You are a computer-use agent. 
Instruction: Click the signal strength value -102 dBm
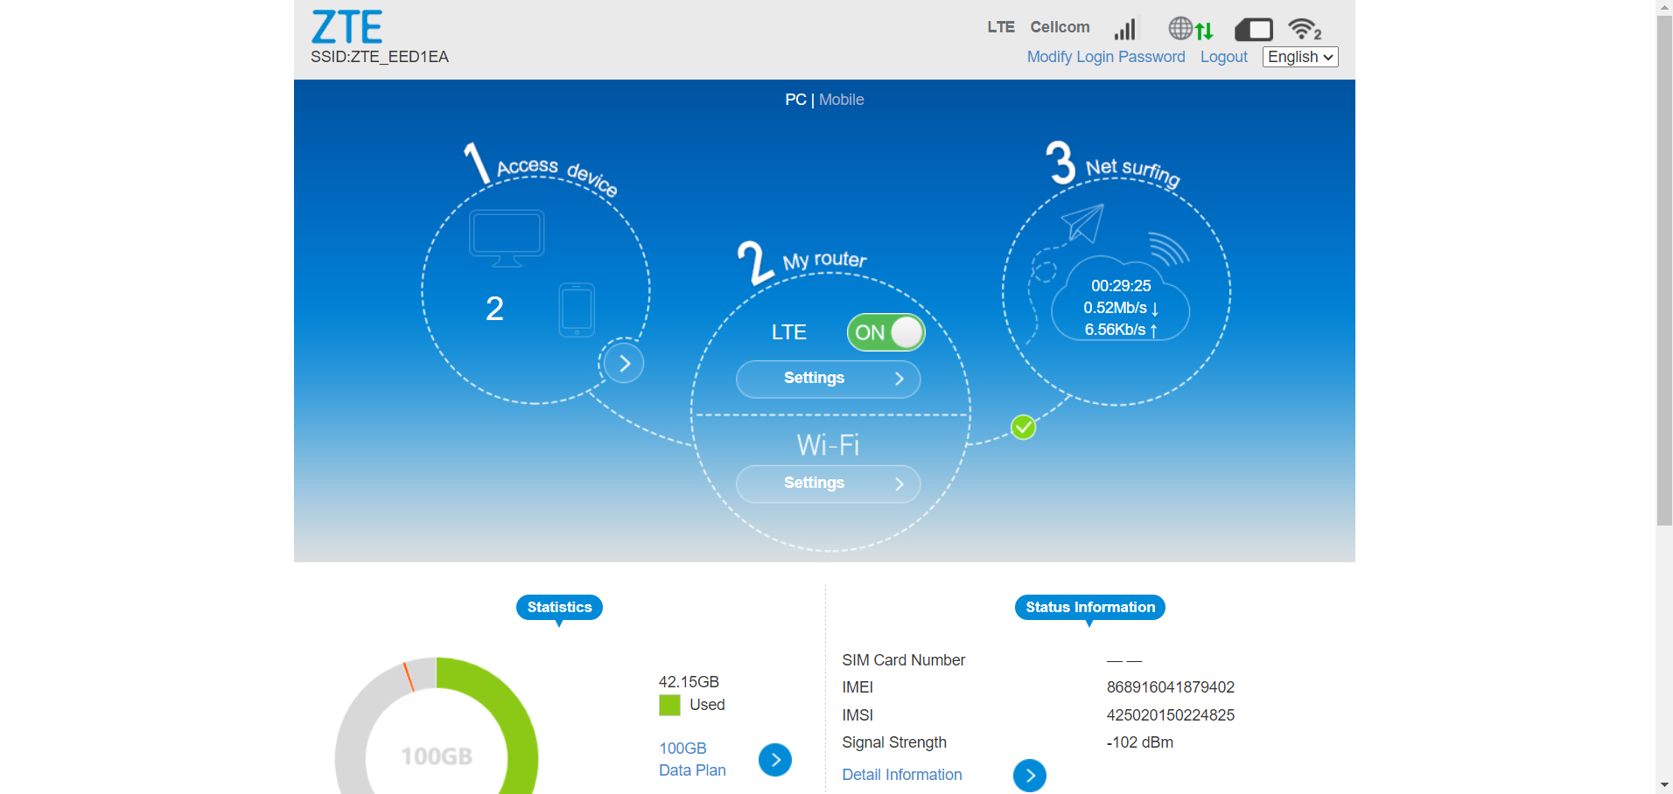tap(1140, 742)
